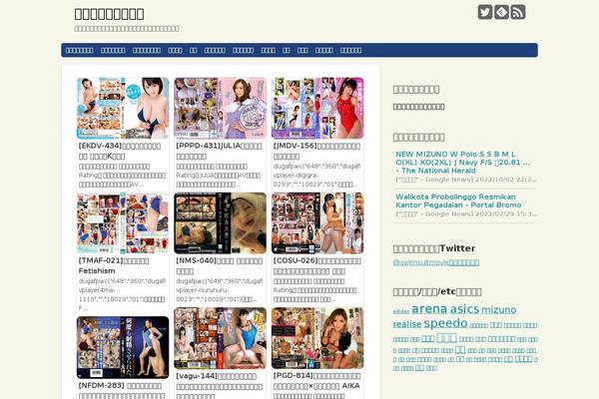Viewport: 599px width, 399px height.
Task: Click the dugafpwc excerpt under TMAF-021
Action: [x=122, y=294]
